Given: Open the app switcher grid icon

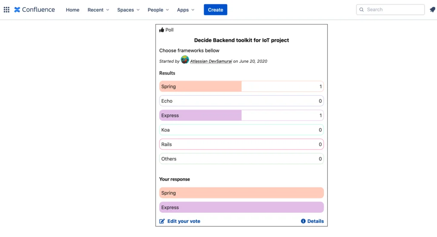Looking at the screenshot, I should pos(6,10).
